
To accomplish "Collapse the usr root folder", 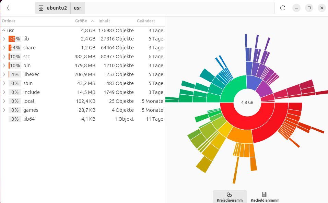I will point(4,31).
